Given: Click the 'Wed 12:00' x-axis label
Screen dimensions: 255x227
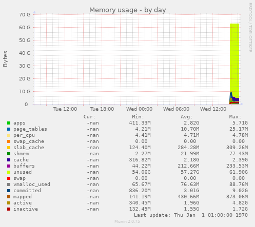Looking at the screenshot, I should 213,109.
